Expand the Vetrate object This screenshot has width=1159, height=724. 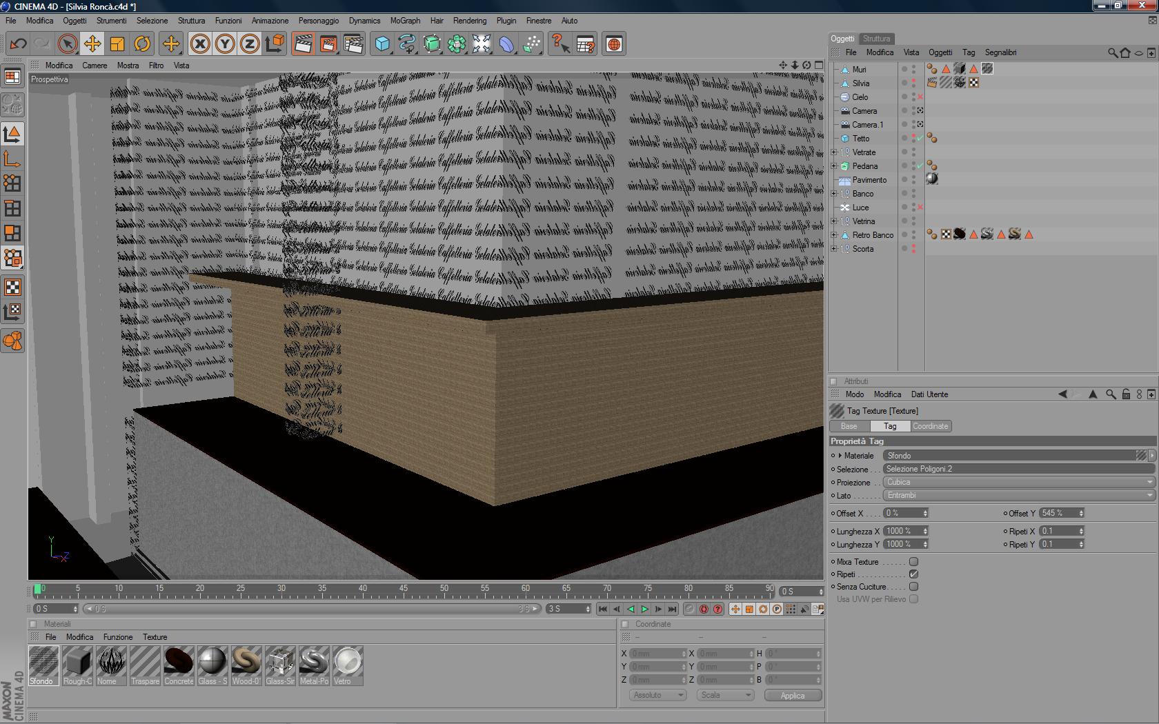pyautogui.click(x=834, y=152)
